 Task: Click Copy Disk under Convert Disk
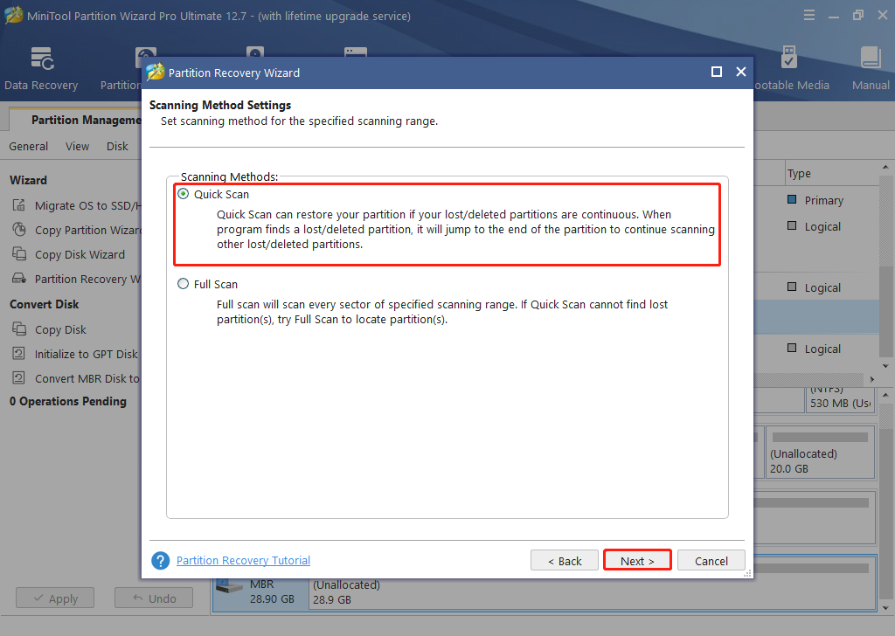pyautogui.click(x=50, y=329)
